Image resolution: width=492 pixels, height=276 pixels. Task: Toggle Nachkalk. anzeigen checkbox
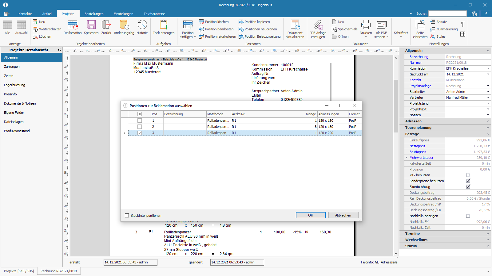pyautogui.click(x=468, y=216)
